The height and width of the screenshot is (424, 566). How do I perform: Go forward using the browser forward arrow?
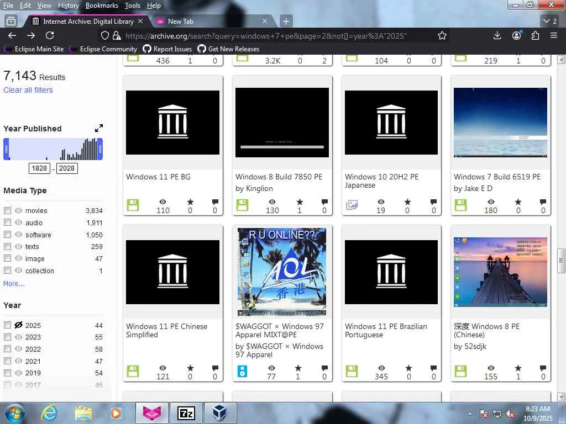tap(31, 35)
